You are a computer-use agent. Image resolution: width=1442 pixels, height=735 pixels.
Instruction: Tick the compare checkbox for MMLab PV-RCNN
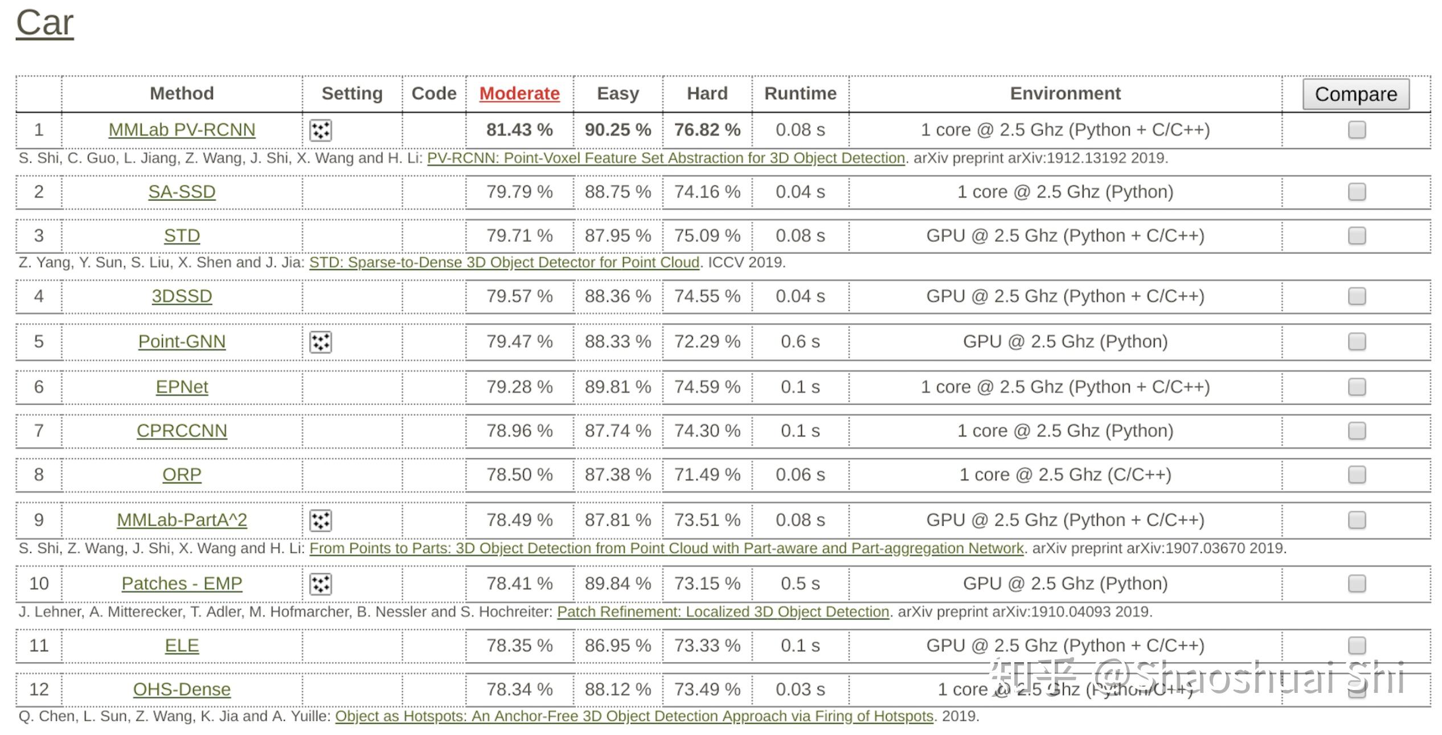point(1357,130)
